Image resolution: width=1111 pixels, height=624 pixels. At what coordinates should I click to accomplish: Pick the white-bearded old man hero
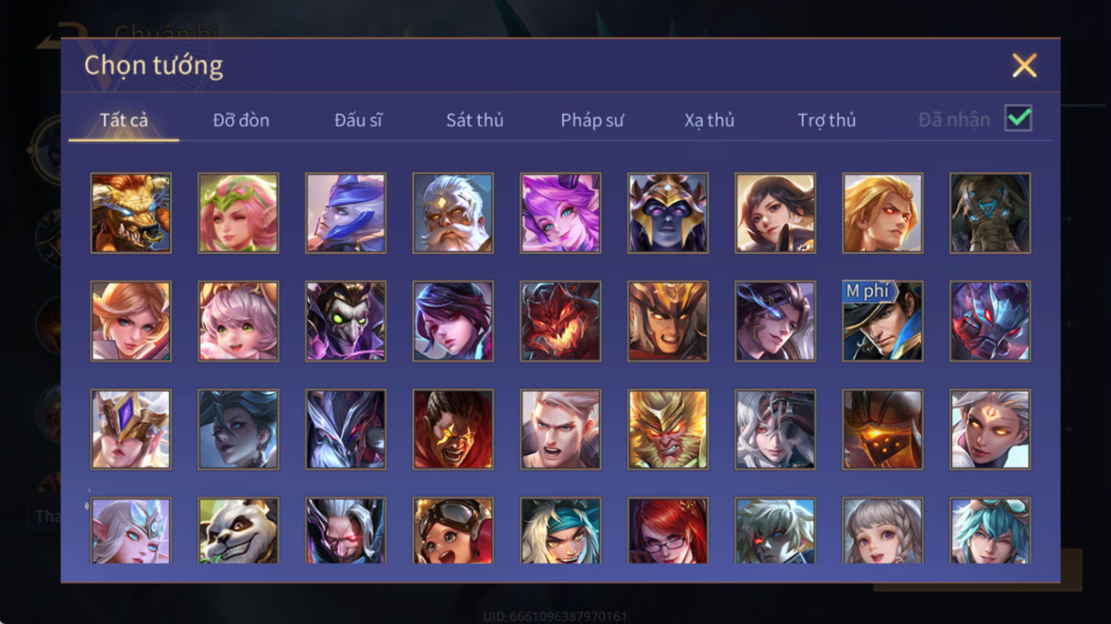point(453,213)
